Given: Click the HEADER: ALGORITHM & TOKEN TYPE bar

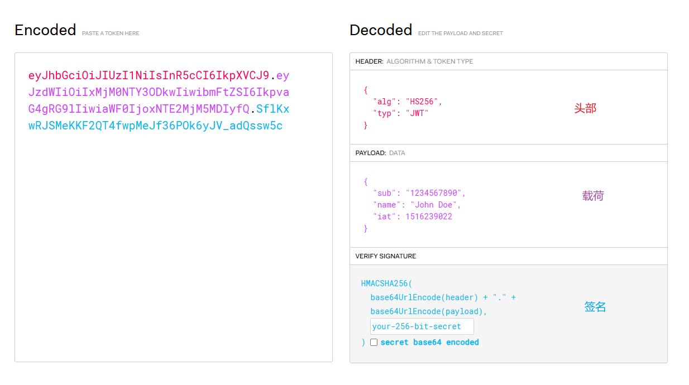Looking at the screenshot, I should click(509, 61).
